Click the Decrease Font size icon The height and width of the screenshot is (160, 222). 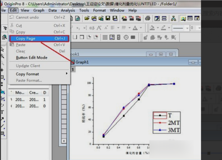click(x=106, y=28)
